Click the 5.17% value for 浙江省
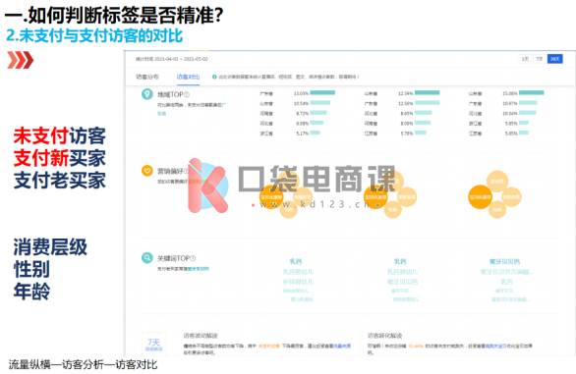Image resolution: width=576 pixels, height=374 pixels. 303,134
